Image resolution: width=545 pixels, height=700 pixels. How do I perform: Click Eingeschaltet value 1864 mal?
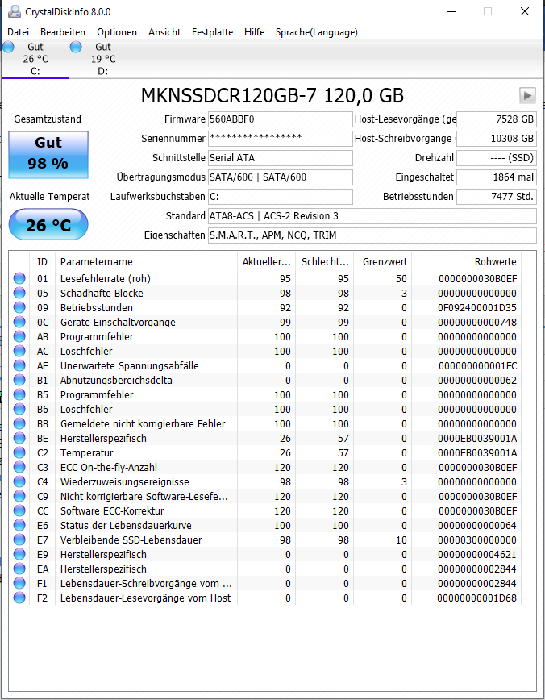click(497, 177)
